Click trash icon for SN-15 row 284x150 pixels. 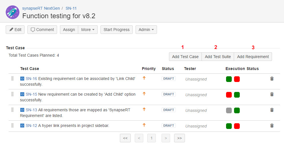[272, 94]
